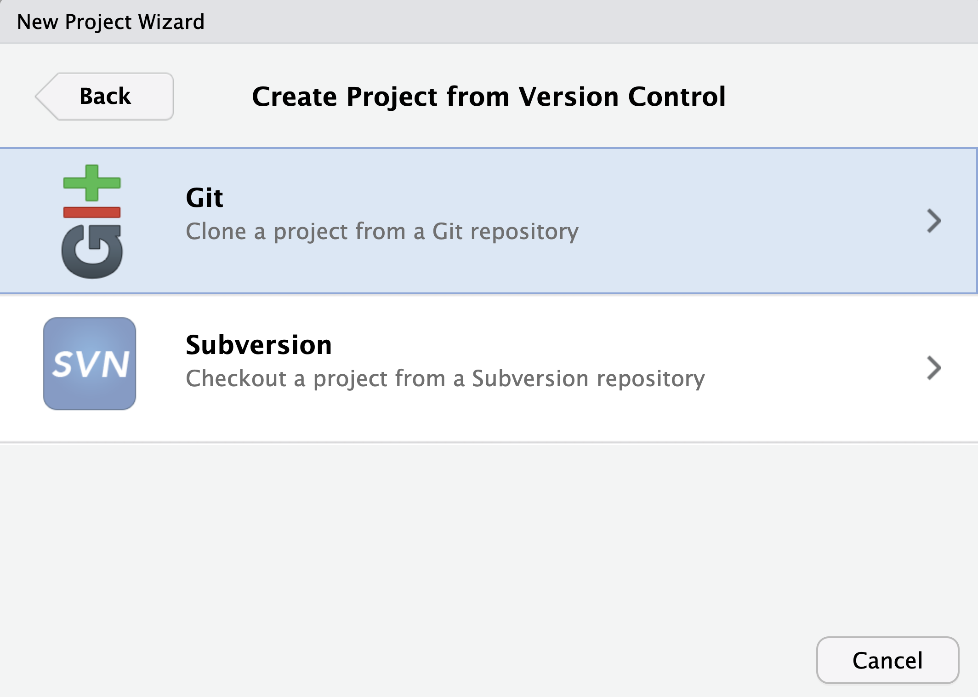Click the Git version control icon

tap(92, 221)
